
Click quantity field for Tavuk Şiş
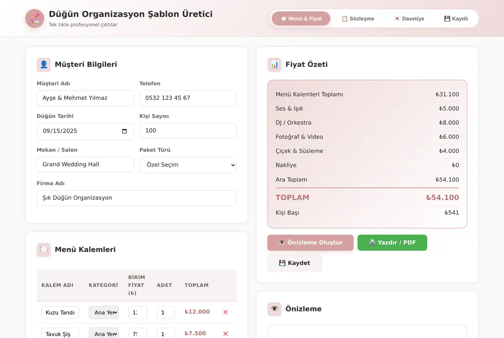[166, 334]
